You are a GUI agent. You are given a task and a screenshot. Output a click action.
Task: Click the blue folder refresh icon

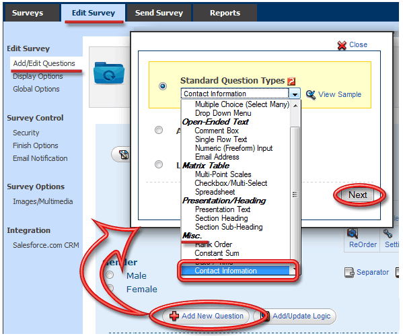pyautogui.click(x=109, y=73)
